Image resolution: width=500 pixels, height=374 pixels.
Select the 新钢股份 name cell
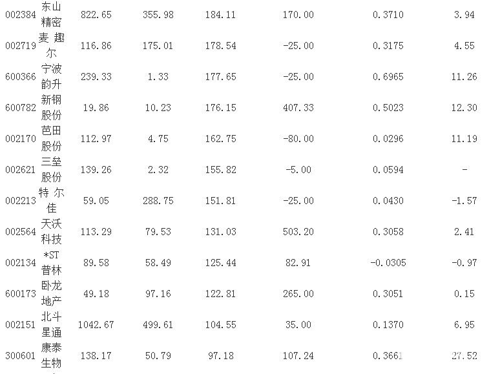tap(52, 107)
